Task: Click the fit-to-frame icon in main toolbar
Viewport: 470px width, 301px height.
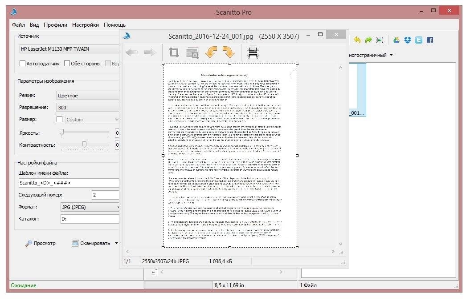Action: (x=380, y=40)
